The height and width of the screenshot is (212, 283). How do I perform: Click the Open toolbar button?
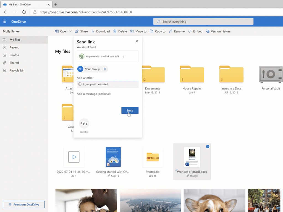click(x=61, y=31)
